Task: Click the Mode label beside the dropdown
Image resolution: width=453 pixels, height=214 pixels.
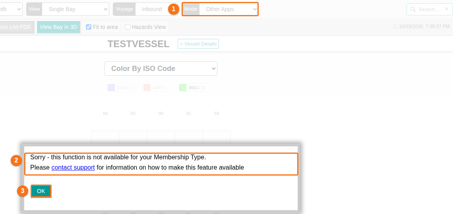Action: click(191, 9)
